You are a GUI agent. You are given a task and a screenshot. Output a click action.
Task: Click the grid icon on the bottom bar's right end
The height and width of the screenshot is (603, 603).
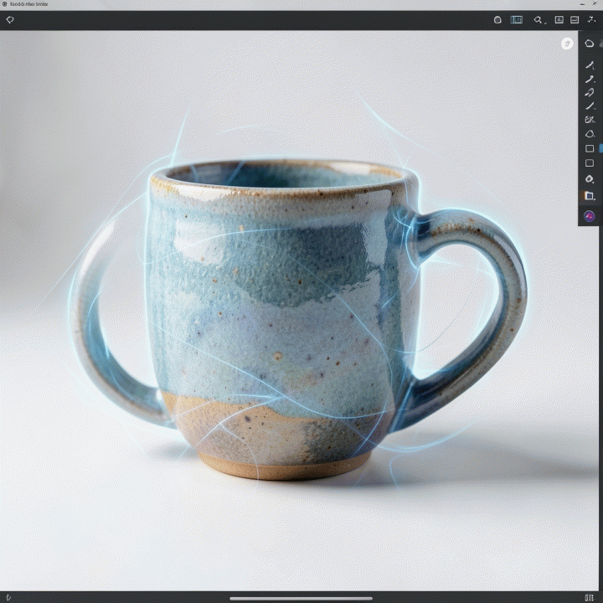click(589, 598)
